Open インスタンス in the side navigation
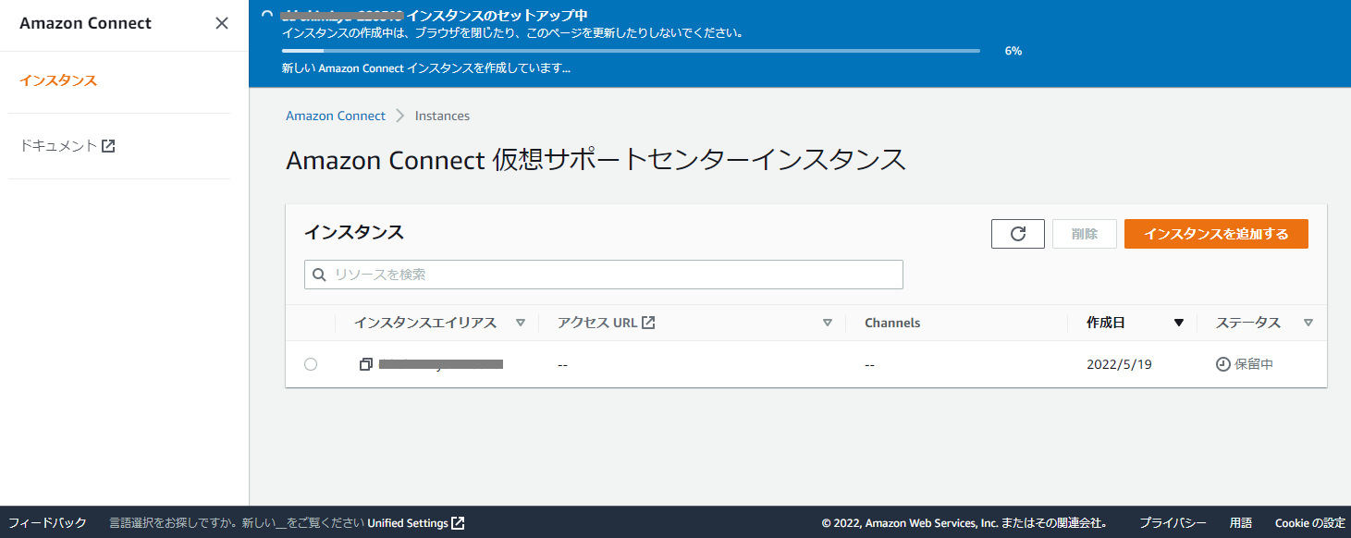This screenshot has width=1351, height=538. click(58, 80)
